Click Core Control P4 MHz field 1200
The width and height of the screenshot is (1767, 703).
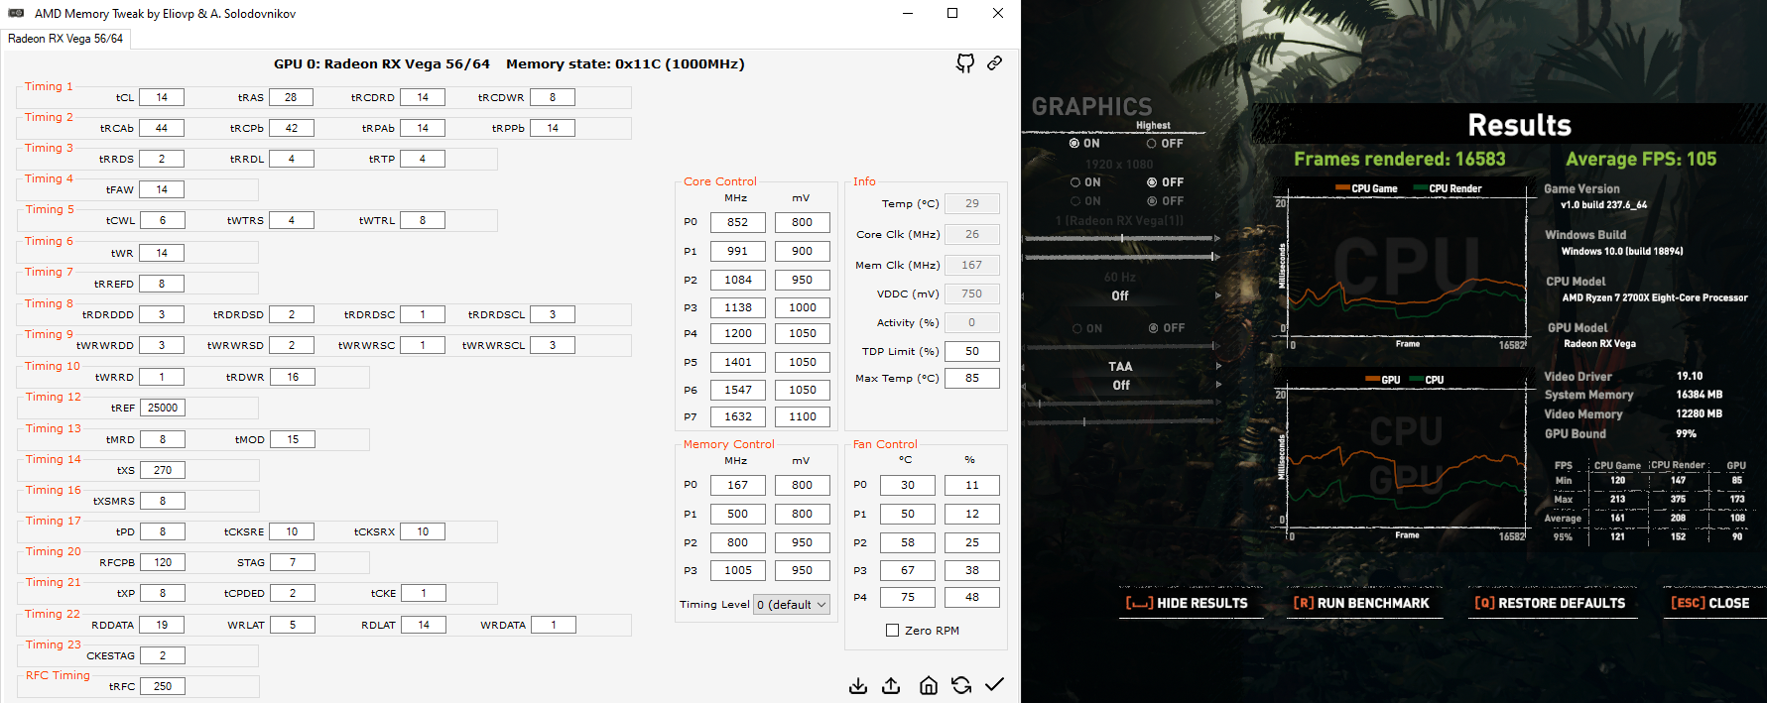[737, 333]
